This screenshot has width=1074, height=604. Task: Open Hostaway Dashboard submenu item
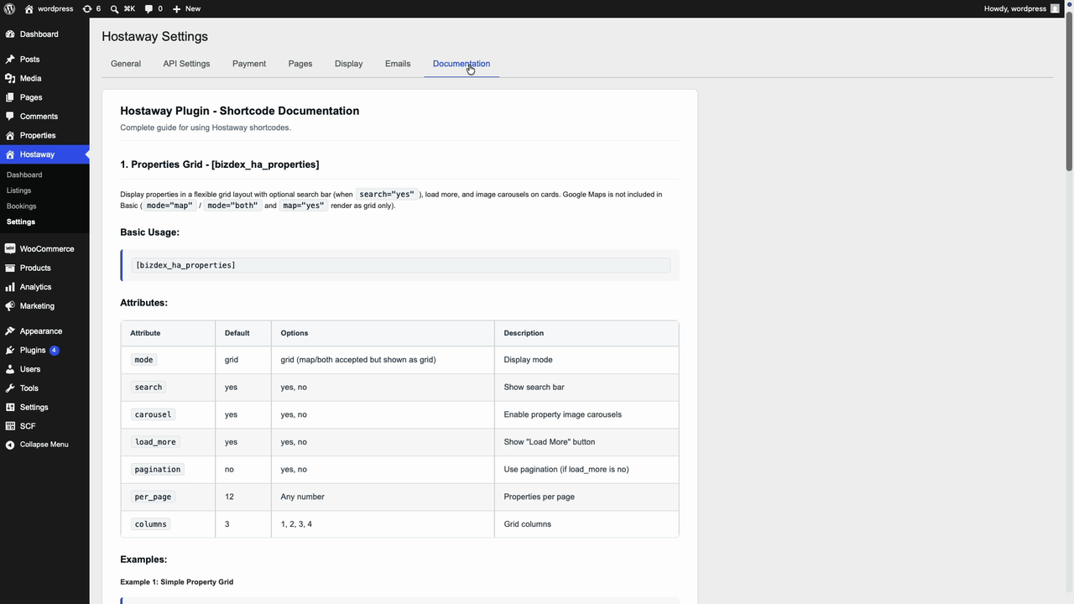[24, 174]
